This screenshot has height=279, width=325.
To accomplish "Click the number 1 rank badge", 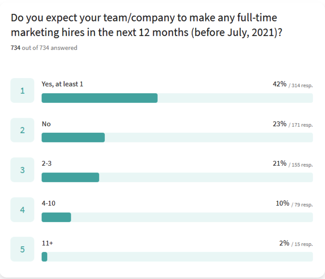I will [22, 90].
